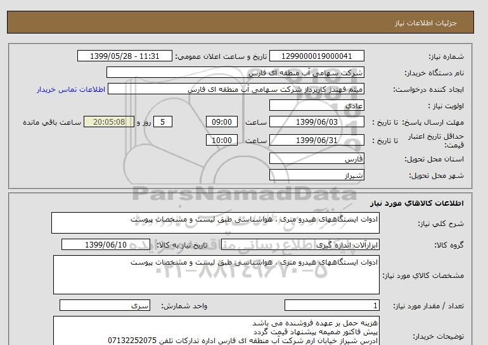
Task: Click the remaining days field showing 5
Action: [x=162, y=122]
